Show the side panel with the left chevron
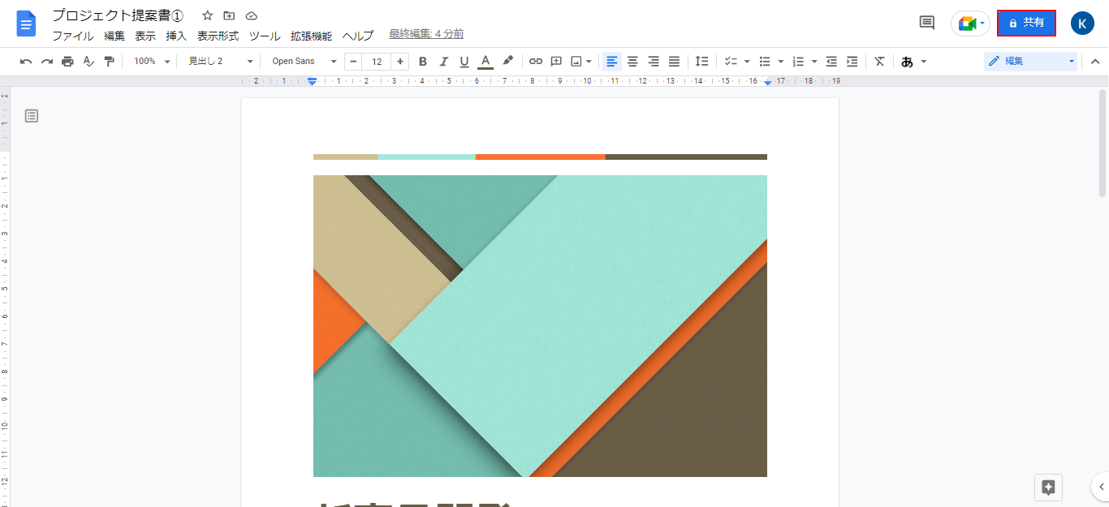 pyautogui.click(x=1101, y=487)
